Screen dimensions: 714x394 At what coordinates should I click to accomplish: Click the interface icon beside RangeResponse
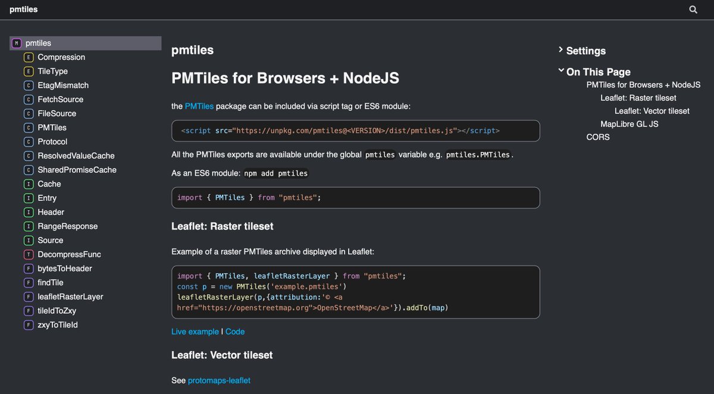tap(29, 226)
